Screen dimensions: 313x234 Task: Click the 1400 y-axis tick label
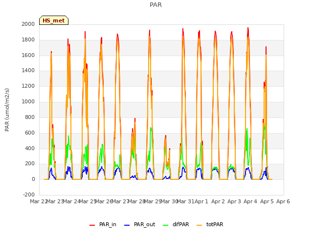pos(28,70)
